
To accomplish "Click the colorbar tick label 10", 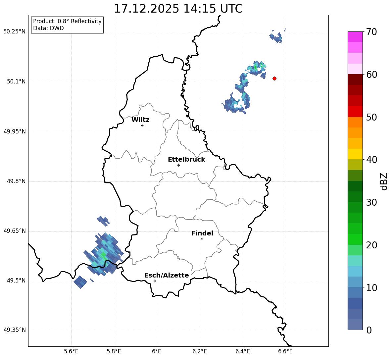I will pyautogui.click(x=371, y=287).
